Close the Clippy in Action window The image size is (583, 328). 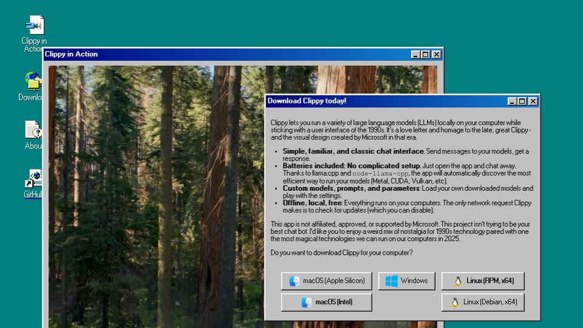point(437,54)
